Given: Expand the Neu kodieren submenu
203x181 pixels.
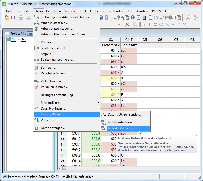Looking at the screenshot, I should click(x=67, y=103).
